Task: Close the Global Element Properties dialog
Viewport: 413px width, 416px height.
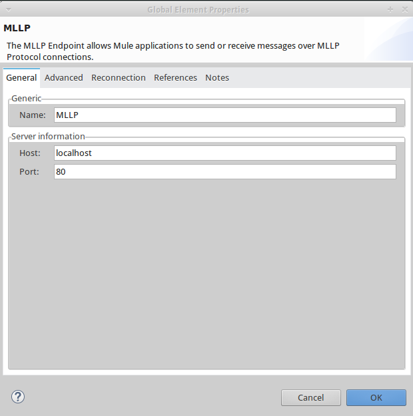Action: click(x=405, y=10)
